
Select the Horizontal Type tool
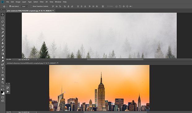tap(2, 68)
